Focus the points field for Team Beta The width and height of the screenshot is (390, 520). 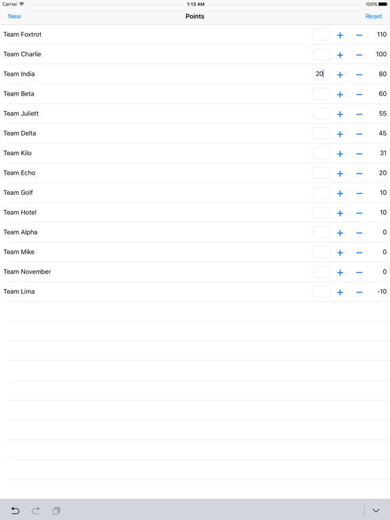point(322,94)
